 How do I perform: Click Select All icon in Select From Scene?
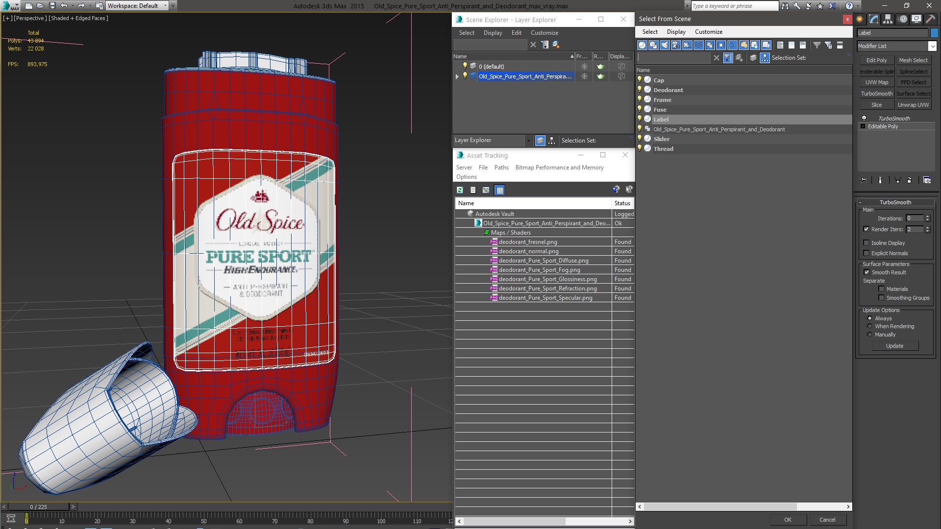click(x=780, y=45)
